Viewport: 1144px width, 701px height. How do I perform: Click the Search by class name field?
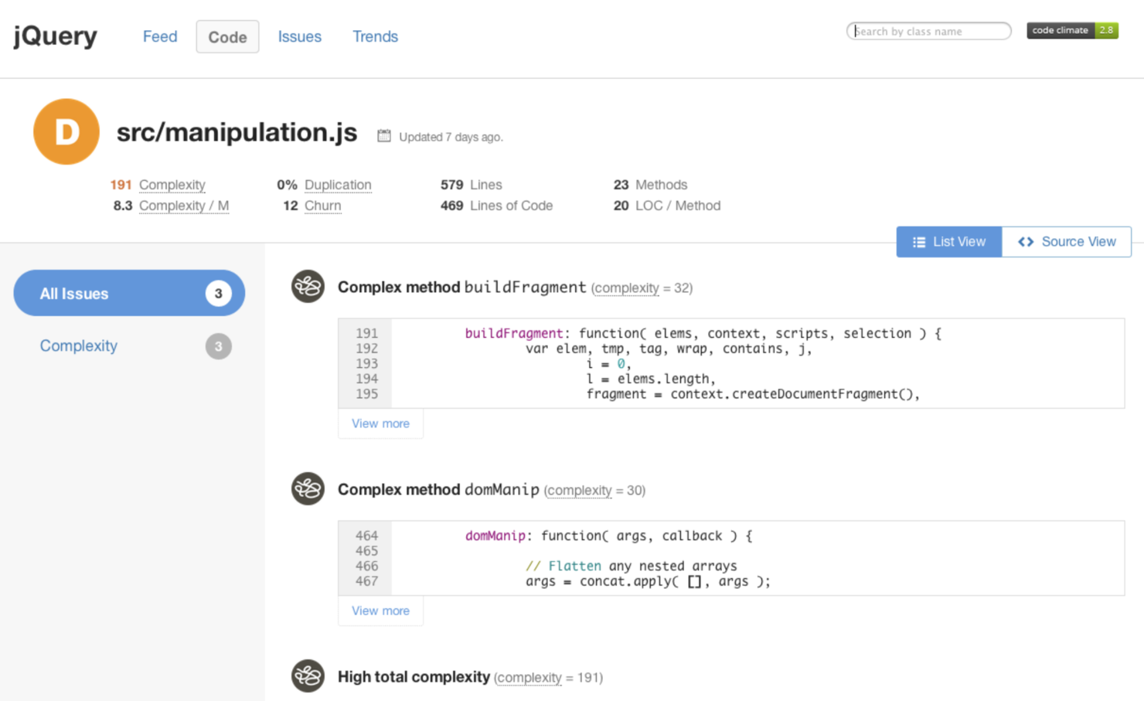pos(928,31)
